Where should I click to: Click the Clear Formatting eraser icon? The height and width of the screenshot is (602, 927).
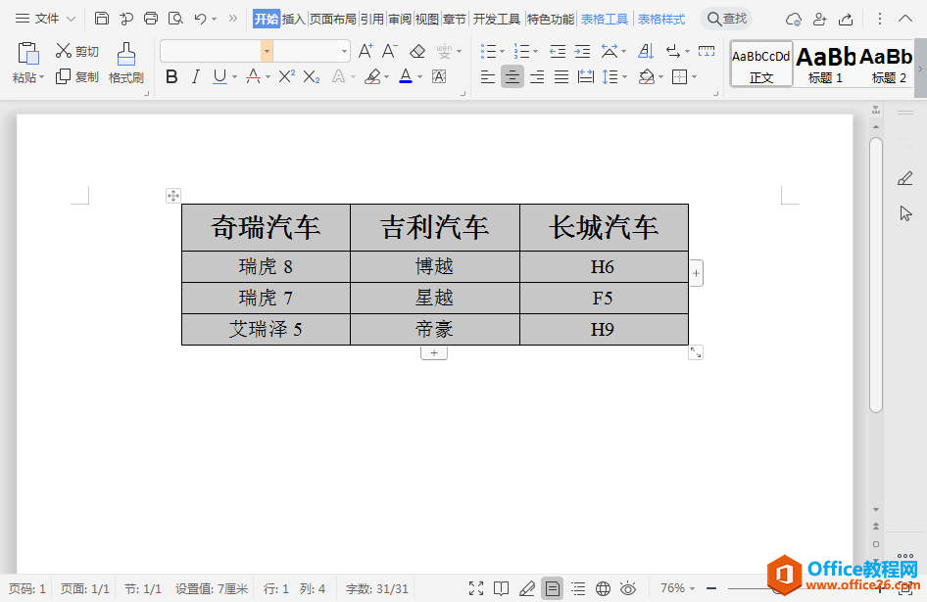pos(417,52)
